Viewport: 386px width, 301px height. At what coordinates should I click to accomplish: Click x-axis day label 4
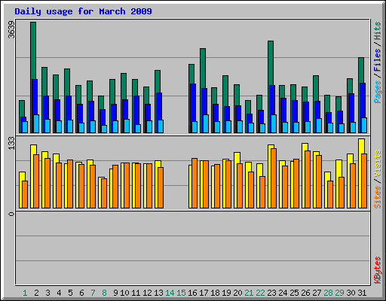(x=59, y=293)
